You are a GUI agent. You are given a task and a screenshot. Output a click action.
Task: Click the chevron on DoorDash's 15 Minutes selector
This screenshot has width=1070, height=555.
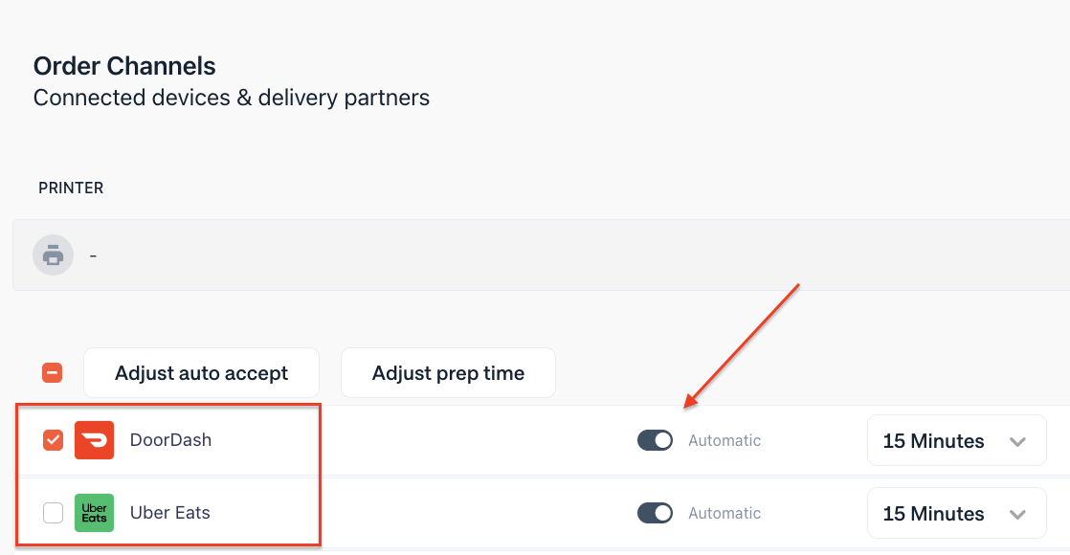(x=1018, y=440)
